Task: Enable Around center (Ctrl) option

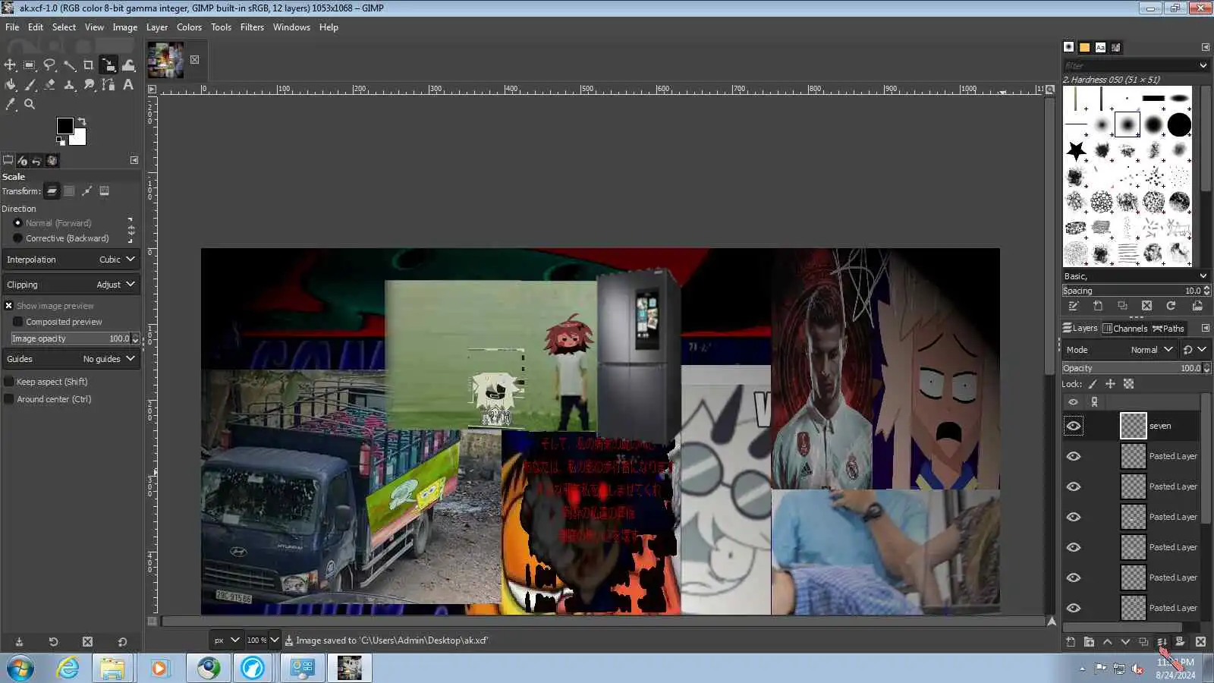Action: coord(9,399)
